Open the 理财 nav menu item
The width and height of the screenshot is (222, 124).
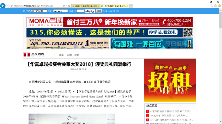click(x=77, y=55)
